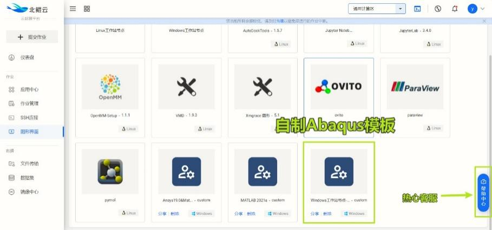Open SSH连接 in sidebar
Viewport: 492px width, 230px height.
click(29, 117)
